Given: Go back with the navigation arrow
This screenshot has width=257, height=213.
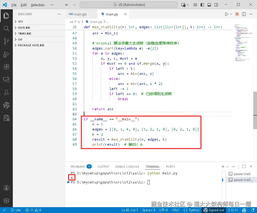Looking at the screenshot, I should coord(67,5).
